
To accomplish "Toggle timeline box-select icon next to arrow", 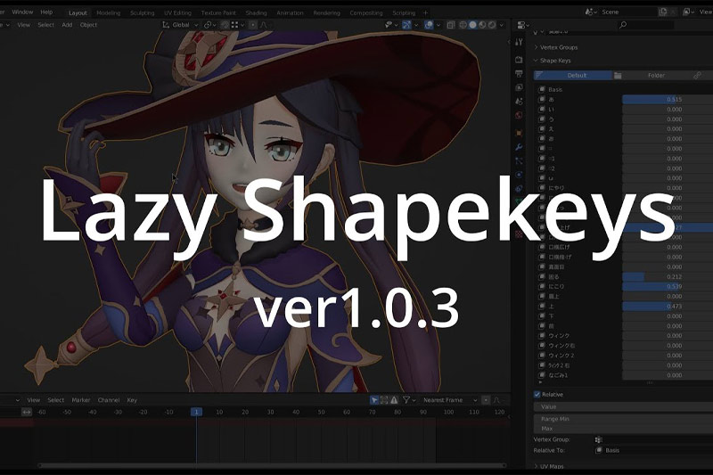I will (x=384, y=400).
